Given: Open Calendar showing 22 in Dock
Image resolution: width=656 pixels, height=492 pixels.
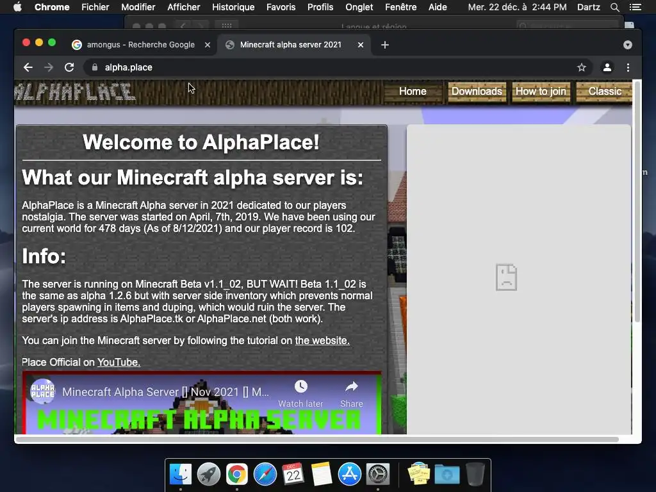Looking at the screenshot, I should tap(293, 473).
